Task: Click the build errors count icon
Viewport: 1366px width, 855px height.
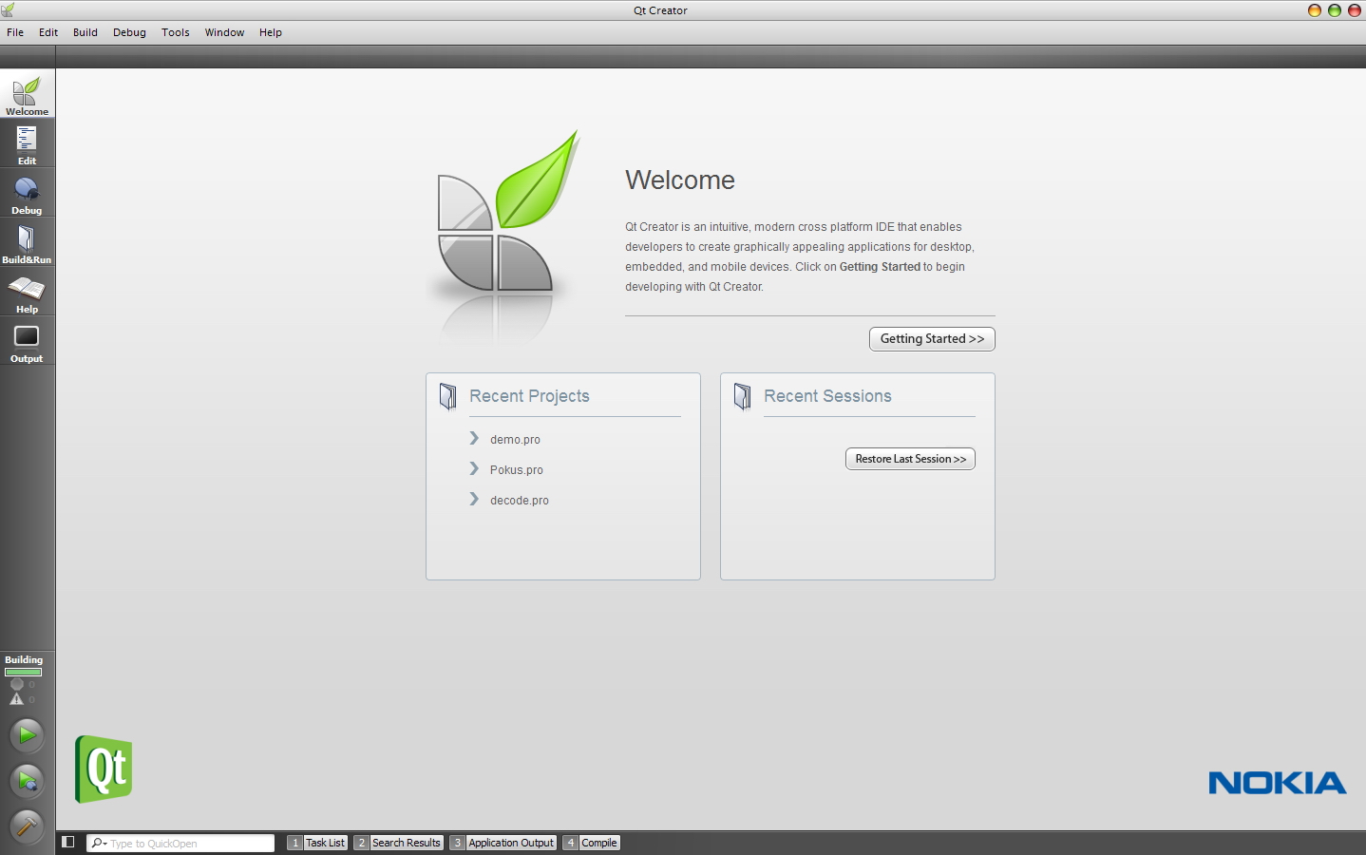Action: click(17, 684)
